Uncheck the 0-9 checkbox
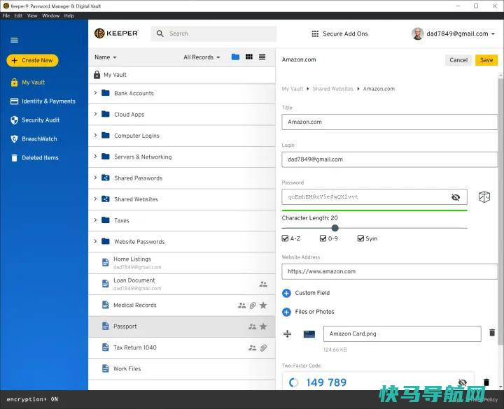The image size is (504, 409). pyautogui.click(x=323, y=238)
